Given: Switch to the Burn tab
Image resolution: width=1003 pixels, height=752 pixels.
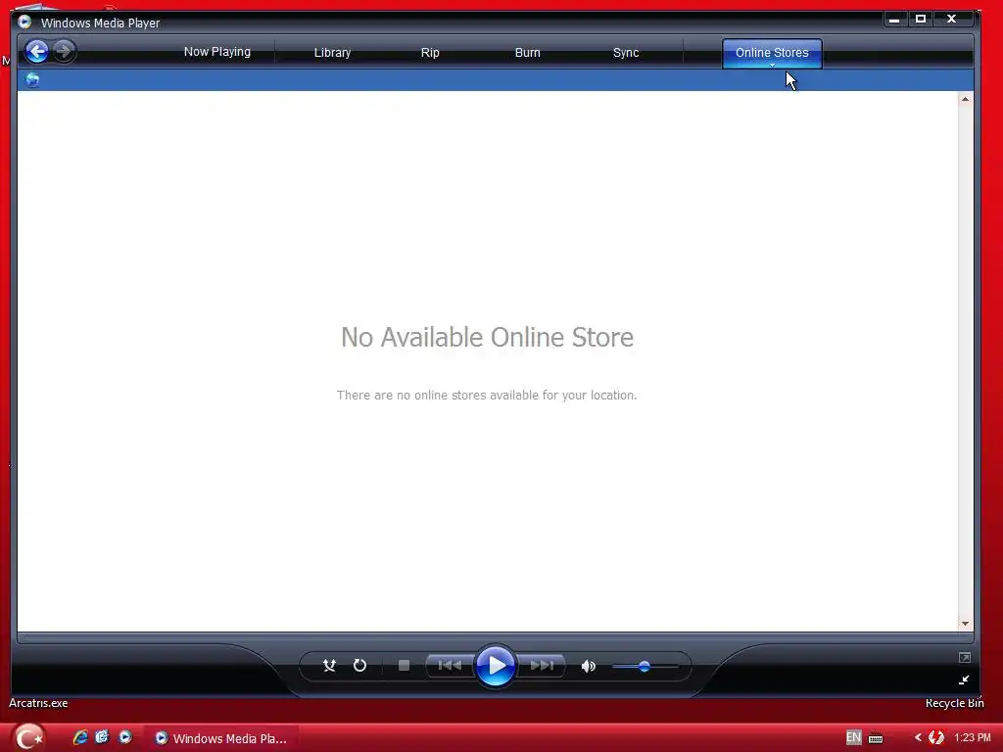Looking at the screenshot, I should point(528,53).
